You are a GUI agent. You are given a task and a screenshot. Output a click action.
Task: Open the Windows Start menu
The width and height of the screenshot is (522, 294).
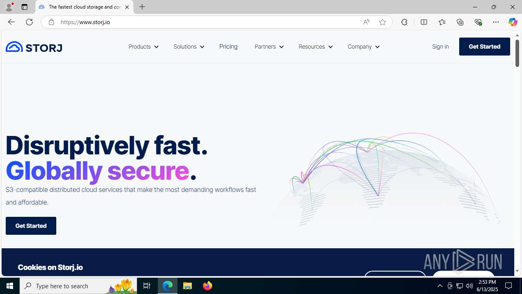(10, 286)
